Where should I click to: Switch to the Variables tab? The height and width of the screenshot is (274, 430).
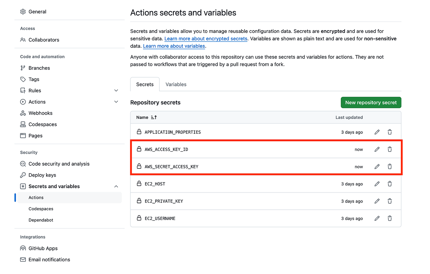pyautogui.click(x=176, y=84)
